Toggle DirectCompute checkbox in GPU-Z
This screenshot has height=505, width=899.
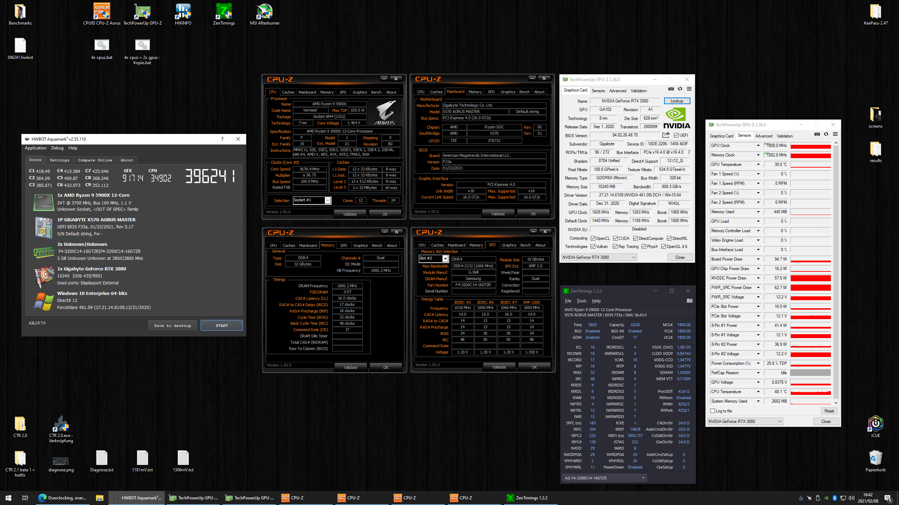[636, 238]
